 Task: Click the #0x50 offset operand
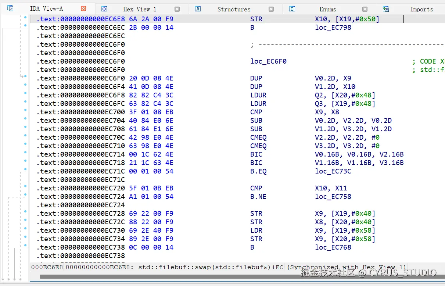(365, 19)
